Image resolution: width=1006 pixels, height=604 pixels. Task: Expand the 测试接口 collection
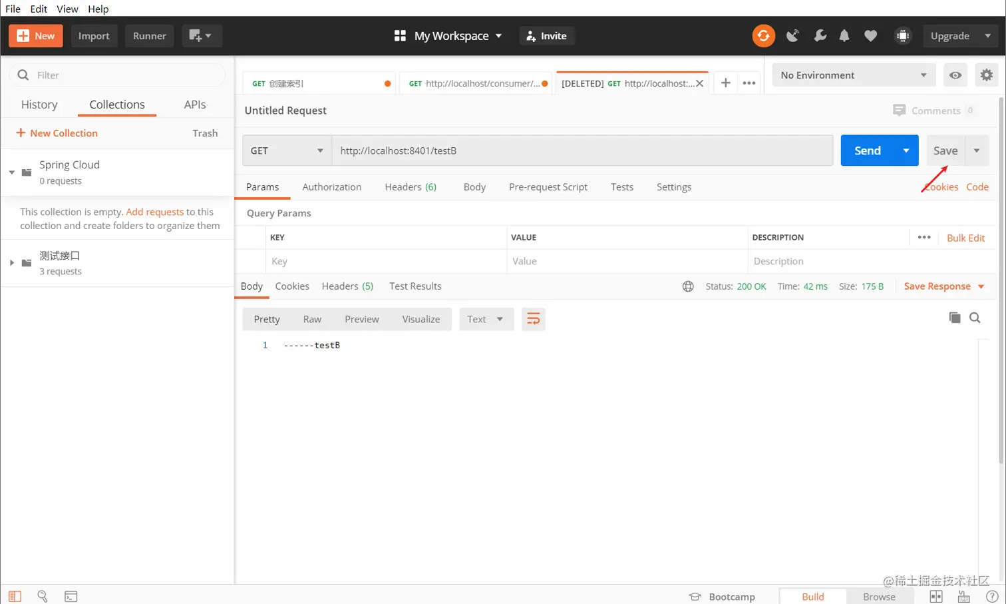pyautogui.click(x=12, y=263)
